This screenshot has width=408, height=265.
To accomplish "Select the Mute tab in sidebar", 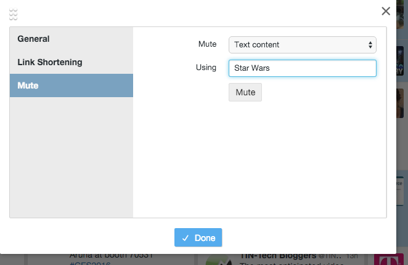I will click(x=71, y=85).
